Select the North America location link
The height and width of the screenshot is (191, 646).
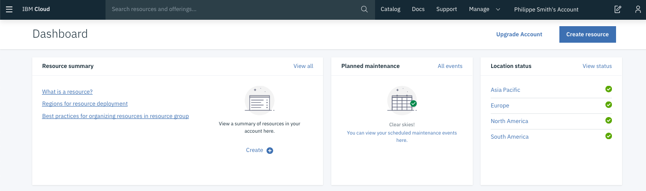pyautogui.click(x=509, y=121)
